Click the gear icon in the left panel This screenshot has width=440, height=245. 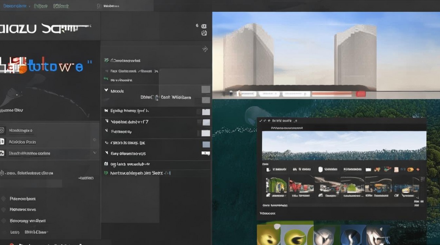coord(2,173)
